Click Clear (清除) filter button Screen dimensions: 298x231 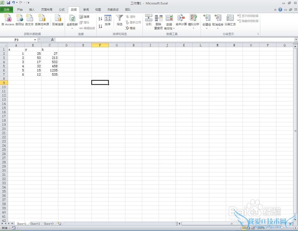131,17
